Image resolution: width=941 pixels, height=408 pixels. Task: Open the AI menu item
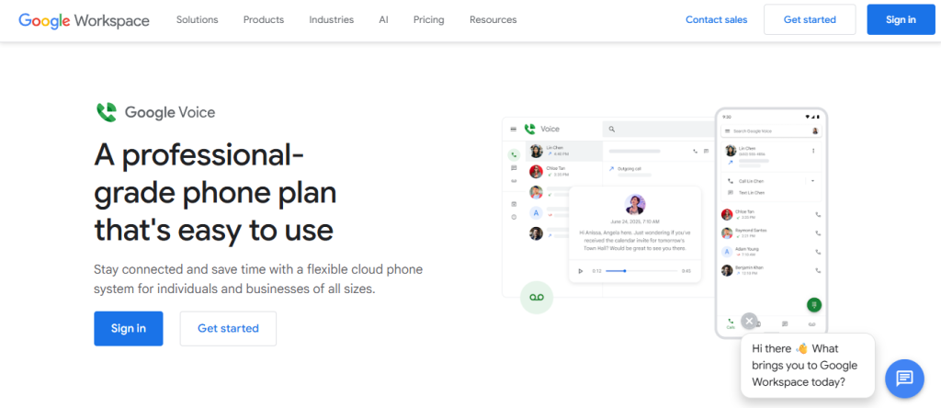click(x=383, y=20)
